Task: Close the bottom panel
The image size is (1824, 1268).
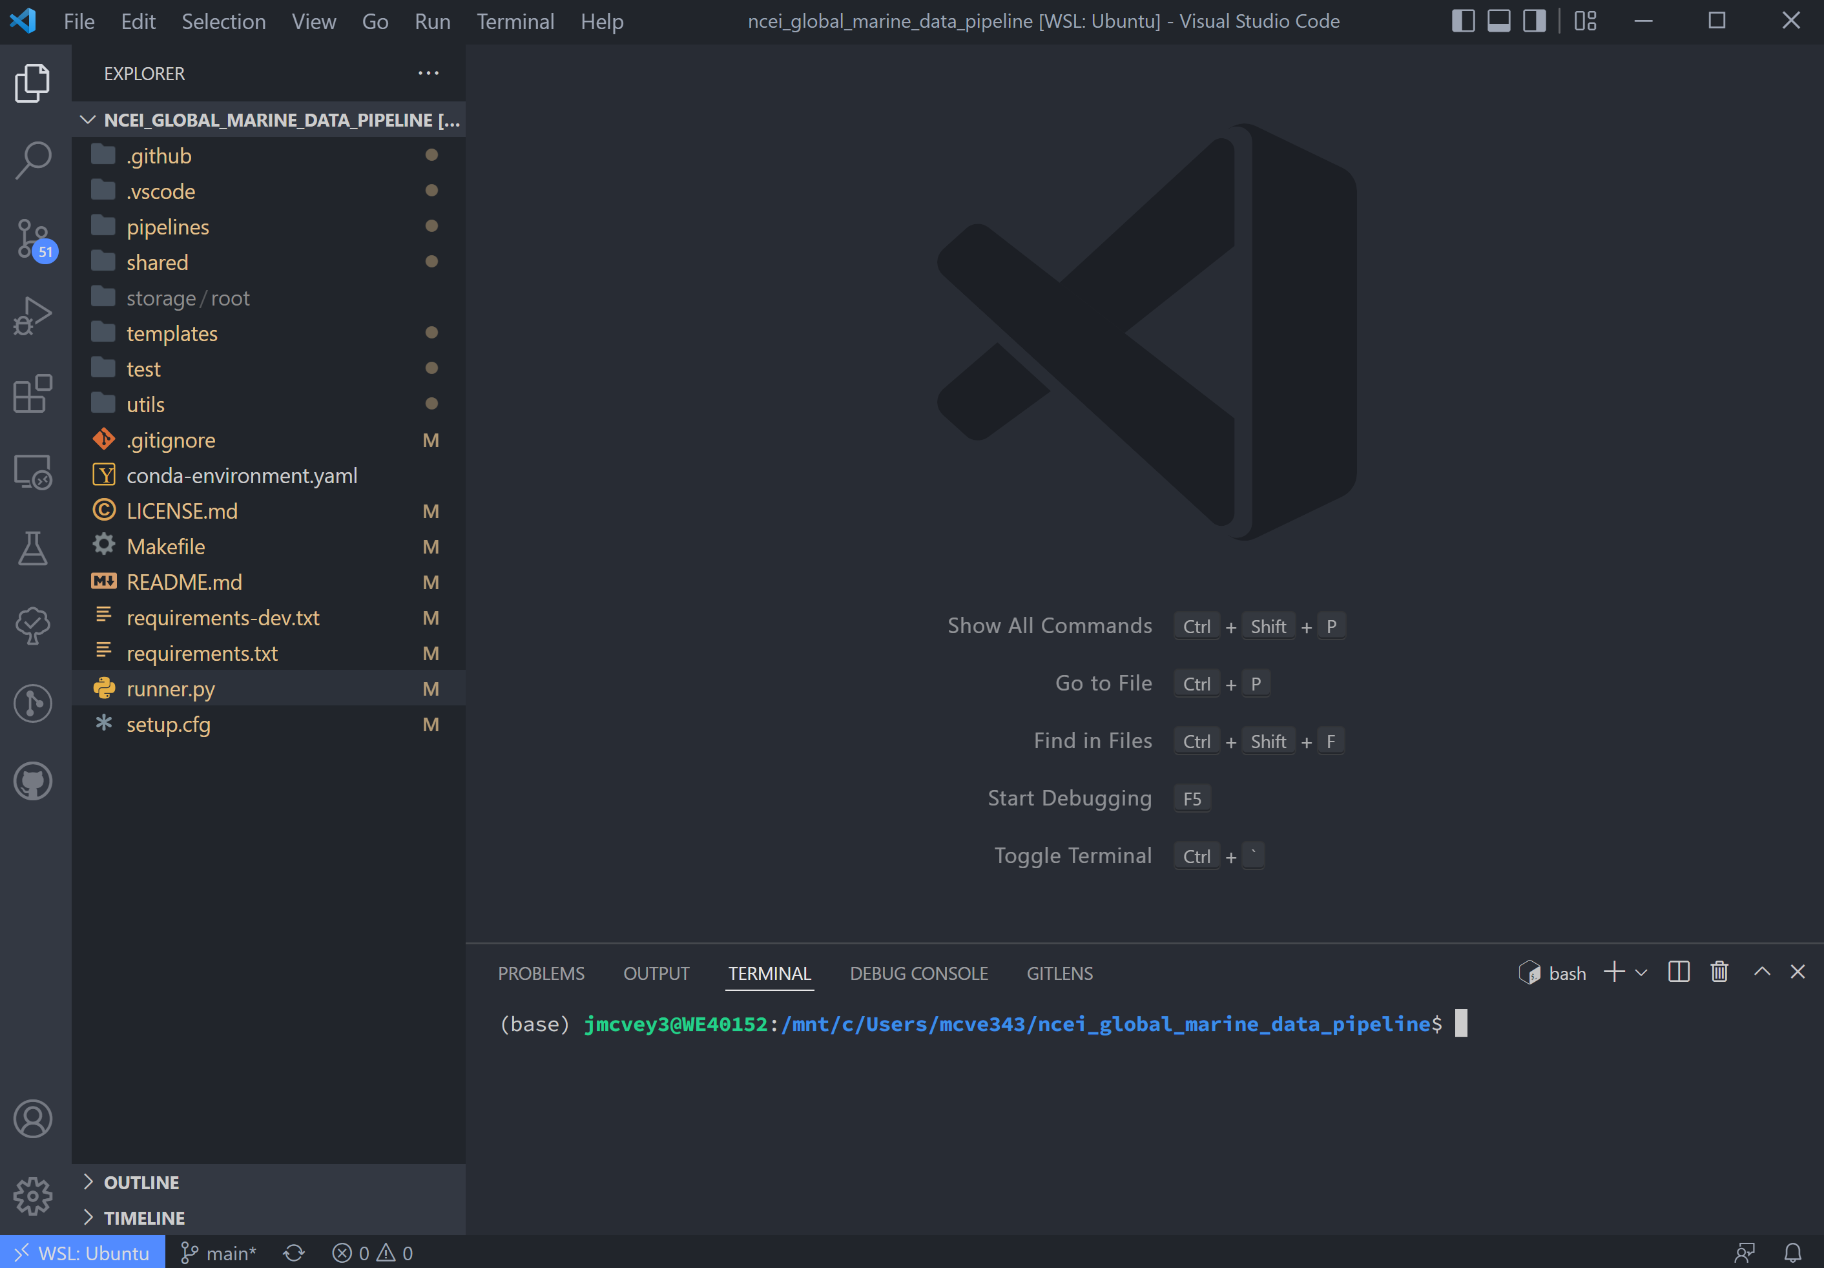Action: 1798,972
